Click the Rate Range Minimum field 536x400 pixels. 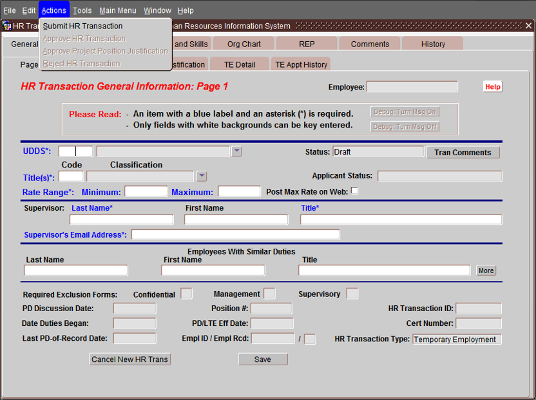click(x=146, y=191)
